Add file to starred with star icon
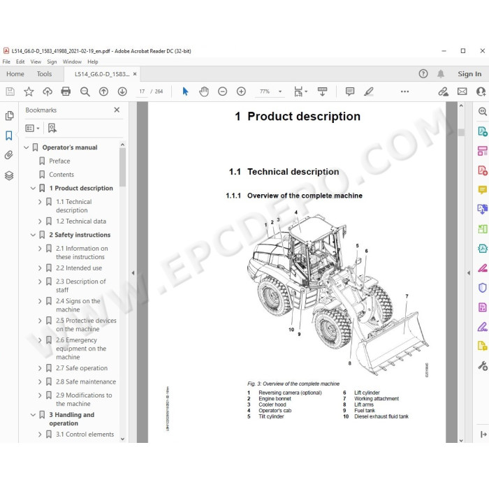The height and width of the screenshot is (489, 489). (29, 92)
